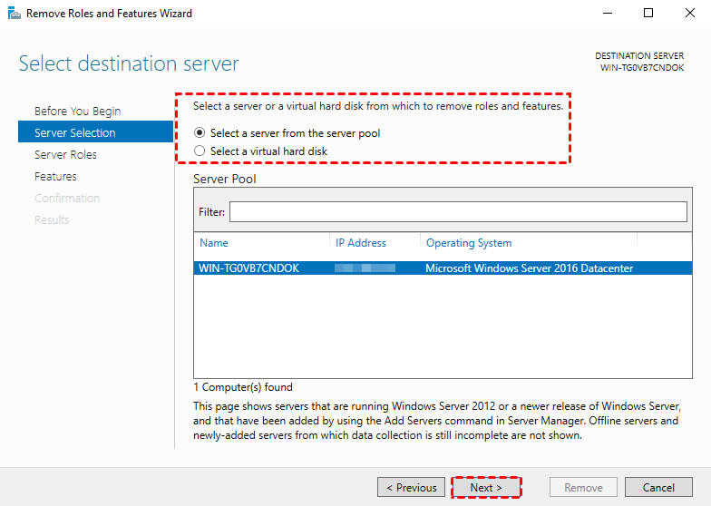
Task: Click the Remove button
Action: click(x=583, y=487)
